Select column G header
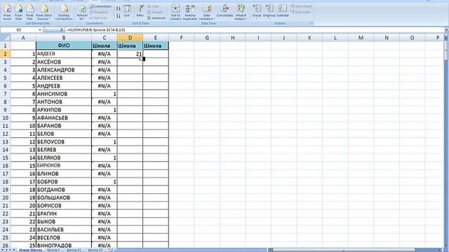449x252 pixels. [207, 37]
